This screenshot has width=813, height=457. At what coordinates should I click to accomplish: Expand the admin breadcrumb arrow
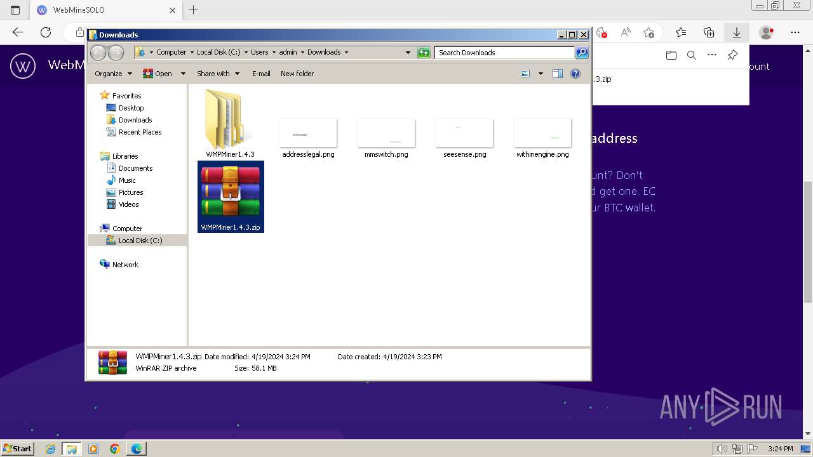(x=302, y=53)
